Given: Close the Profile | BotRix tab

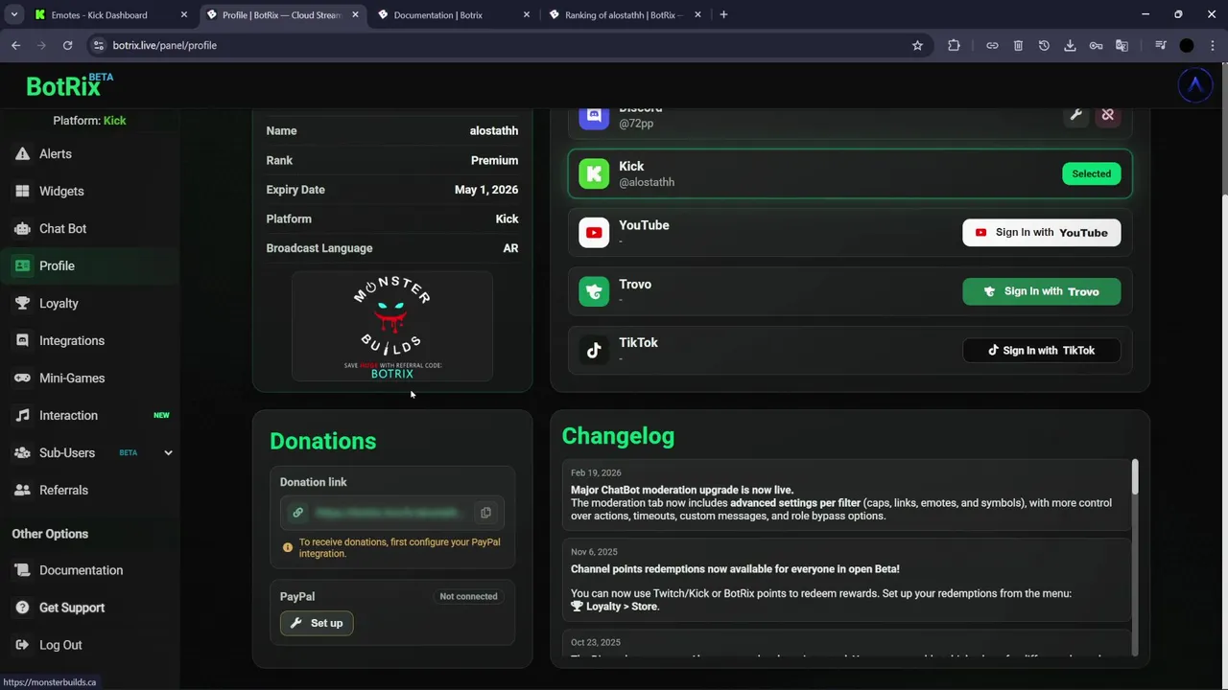Looking at the screenshot, I should click(x=355, y=14).
